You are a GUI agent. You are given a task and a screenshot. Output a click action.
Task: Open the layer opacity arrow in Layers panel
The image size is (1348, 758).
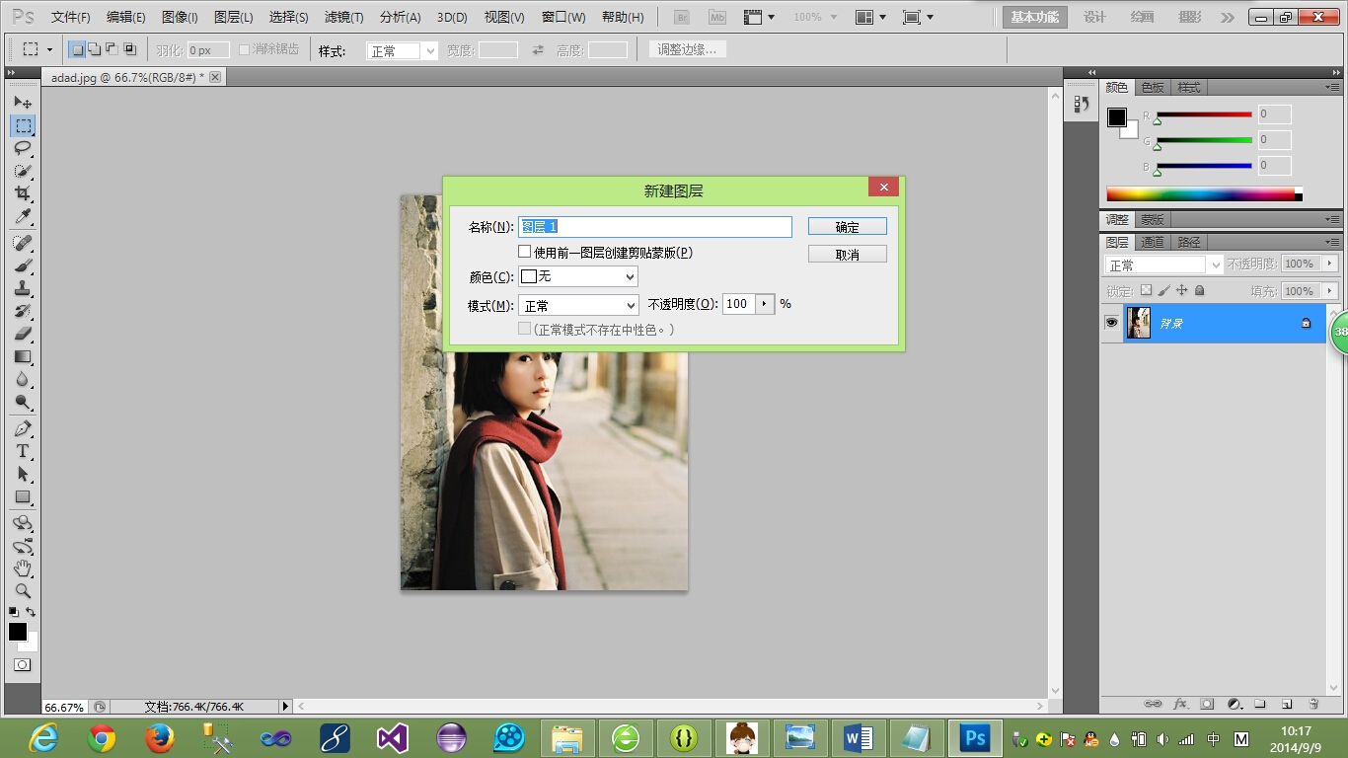point(1330,264)
